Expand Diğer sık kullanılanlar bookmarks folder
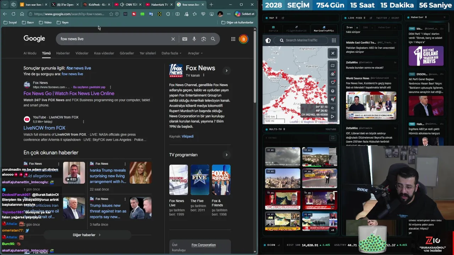This screenshot has height=255, width=454. pos(237,22)
